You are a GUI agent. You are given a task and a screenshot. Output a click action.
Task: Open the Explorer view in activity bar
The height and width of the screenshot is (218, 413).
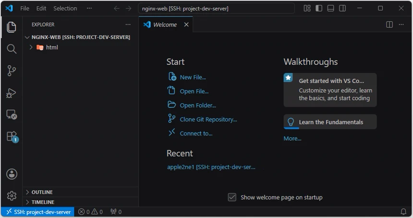click(x=12, y=27)
